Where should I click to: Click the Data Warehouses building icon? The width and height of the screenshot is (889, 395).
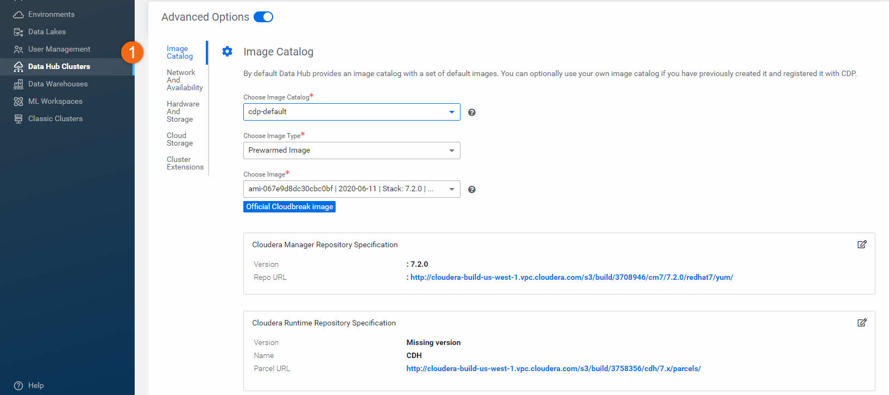coord(18,84)
